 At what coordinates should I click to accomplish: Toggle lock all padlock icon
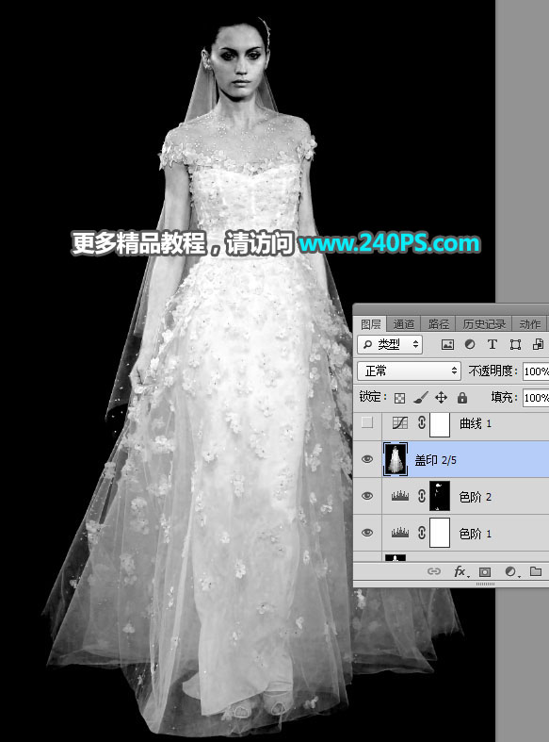coord(462,398)
